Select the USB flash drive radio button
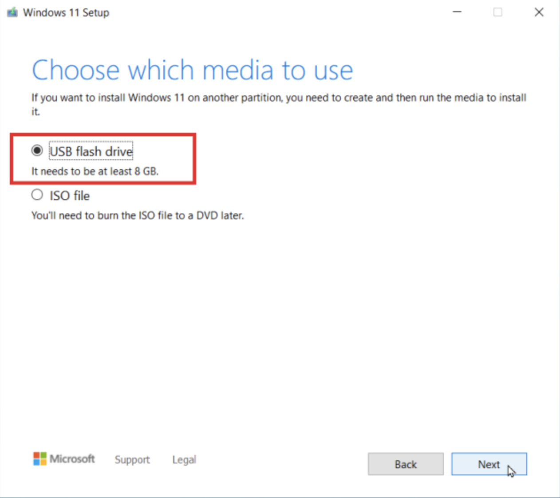This screenshot has height=498, width=560. click(37, 150)
